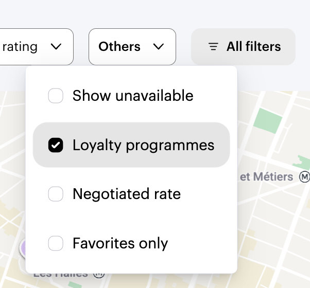Image resolution: width=310 pixels, height=288 pixels.
Task: Select the purple map marker at left edge
Action: click(x=22, y=248)
